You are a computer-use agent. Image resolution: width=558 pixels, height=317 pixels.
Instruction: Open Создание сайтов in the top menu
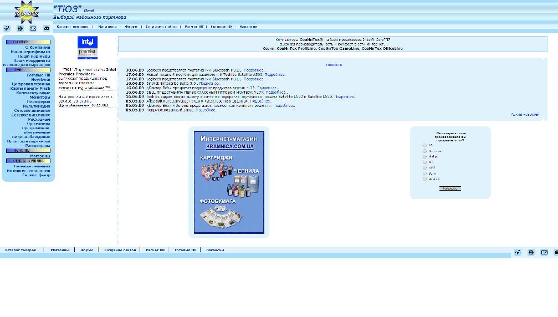click(x=161, y=27)
